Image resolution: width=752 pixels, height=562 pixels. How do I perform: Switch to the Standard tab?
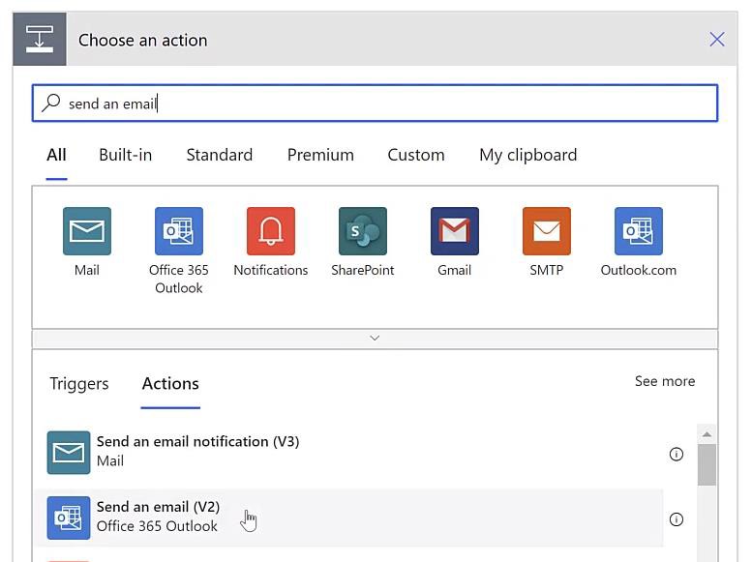pyautogui.click(x=219, y=156)
